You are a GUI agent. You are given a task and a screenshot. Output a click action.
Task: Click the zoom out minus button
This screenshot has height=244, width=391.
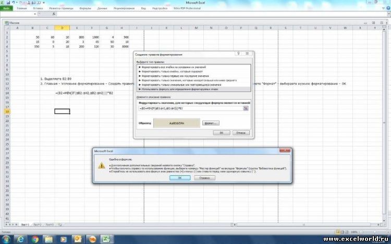361,233
